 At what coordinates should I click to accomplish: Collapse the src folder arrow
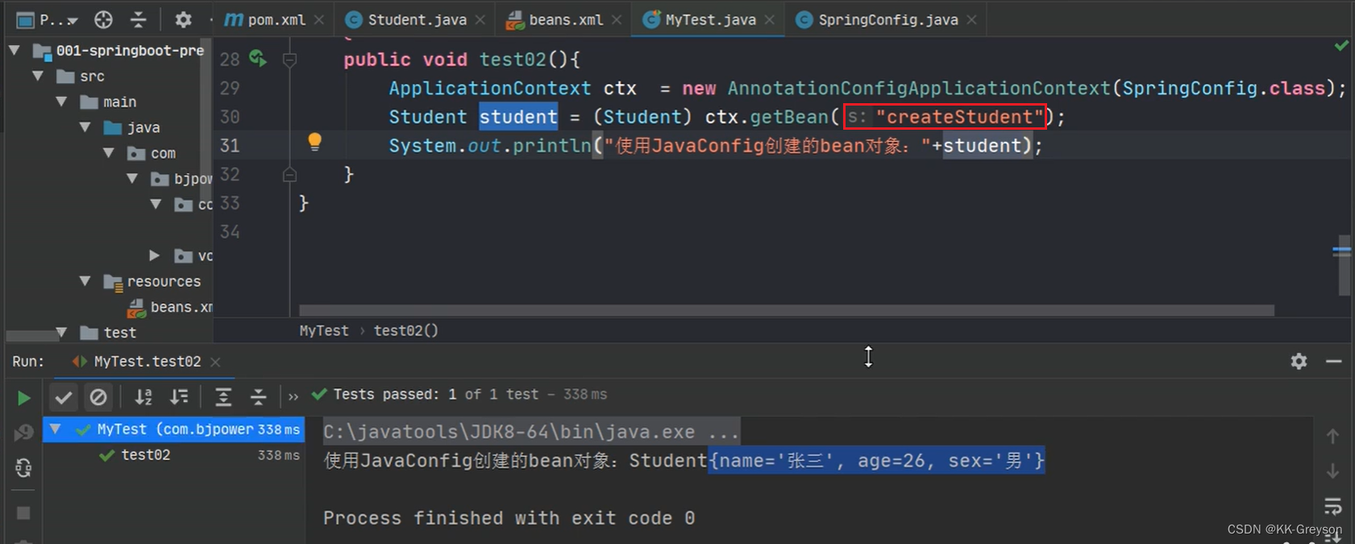38,76
